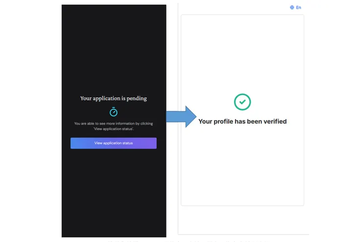Click the globe language icon
The width and height of the screenshot is (362, 242).
coord(292,8)
